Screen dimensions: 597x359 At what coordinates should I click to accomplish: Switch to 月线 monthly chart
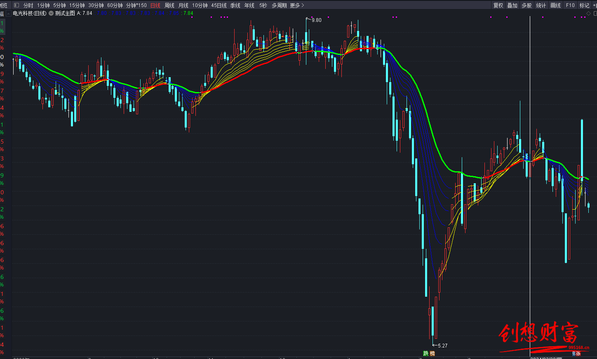183,5
